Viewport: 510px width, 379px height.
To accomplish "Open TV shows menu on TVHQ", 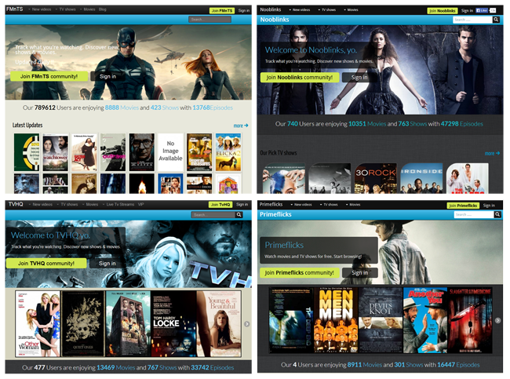I will pyautogui.click(x=67, y=205).
